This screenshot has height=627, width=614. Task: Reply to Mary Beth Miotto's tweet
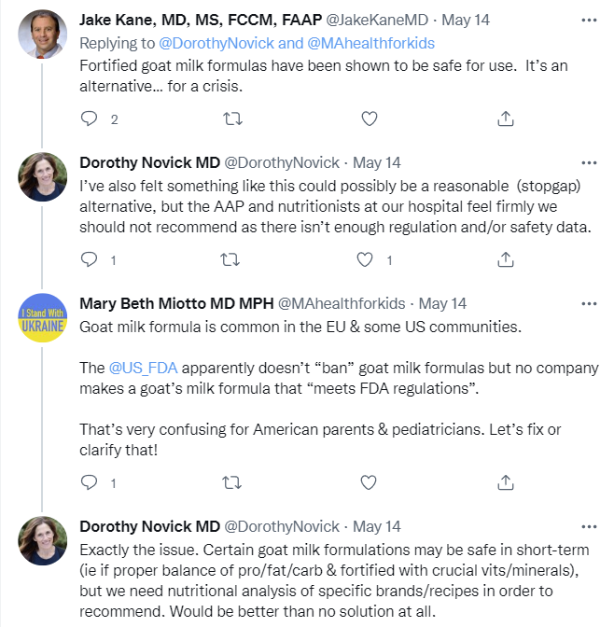[90, 482]
